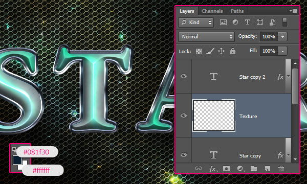Click fx icon on Star copy 2 layer
The width and height of the screenshot is (307, 184).
point(280,77)
